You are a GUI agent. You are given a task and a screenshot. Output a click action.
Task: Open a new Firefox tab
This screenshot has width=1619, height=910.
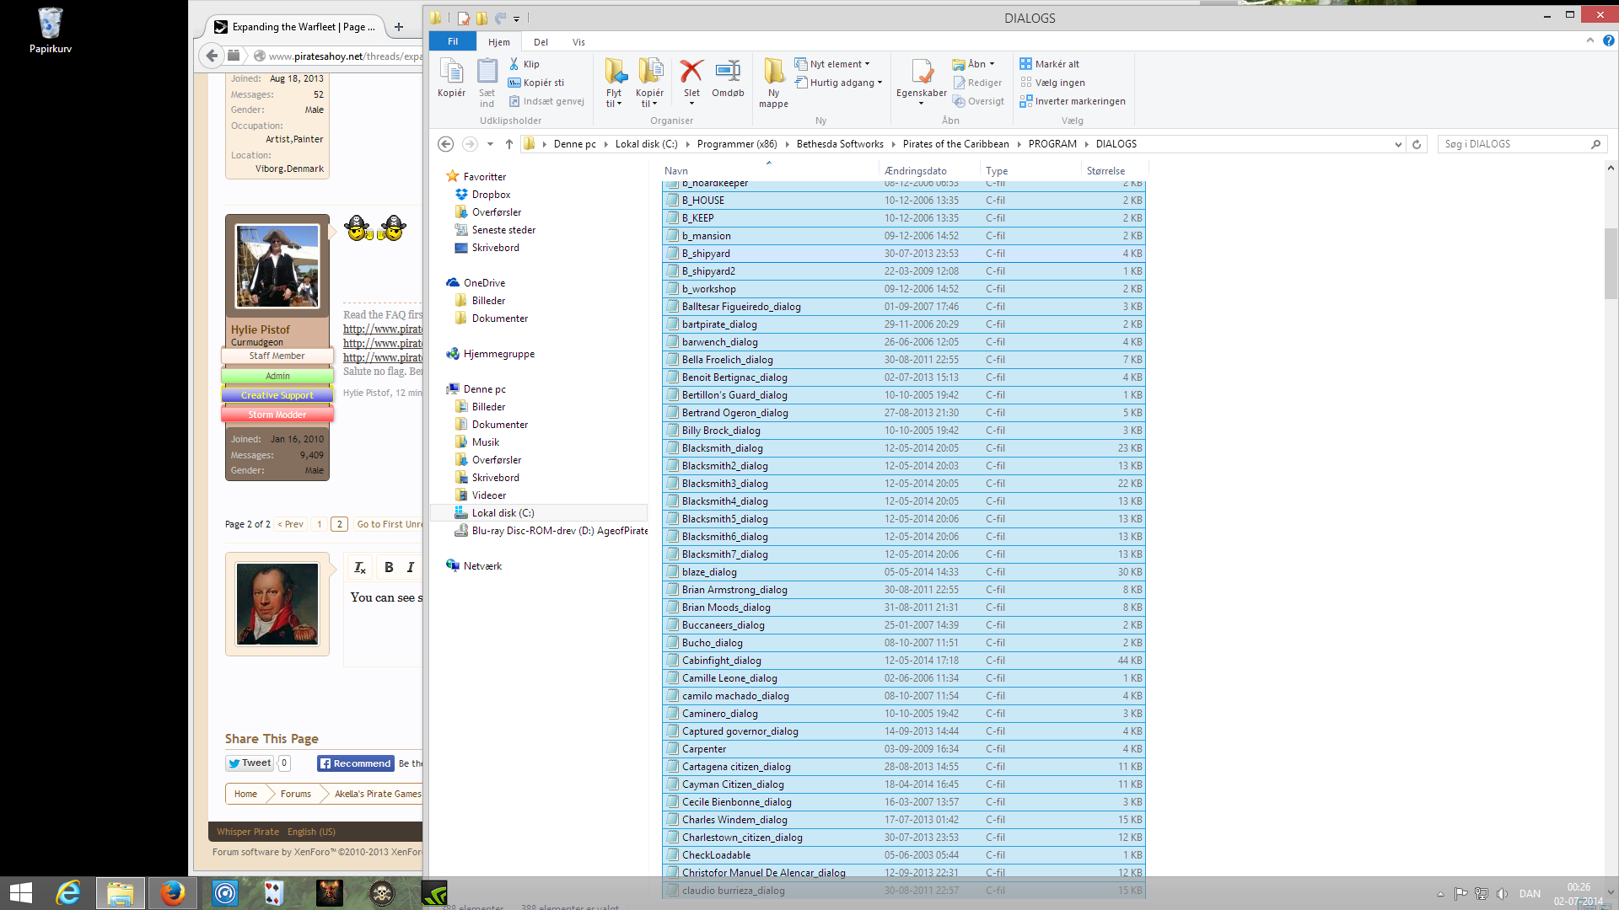(x=399, y=27)
